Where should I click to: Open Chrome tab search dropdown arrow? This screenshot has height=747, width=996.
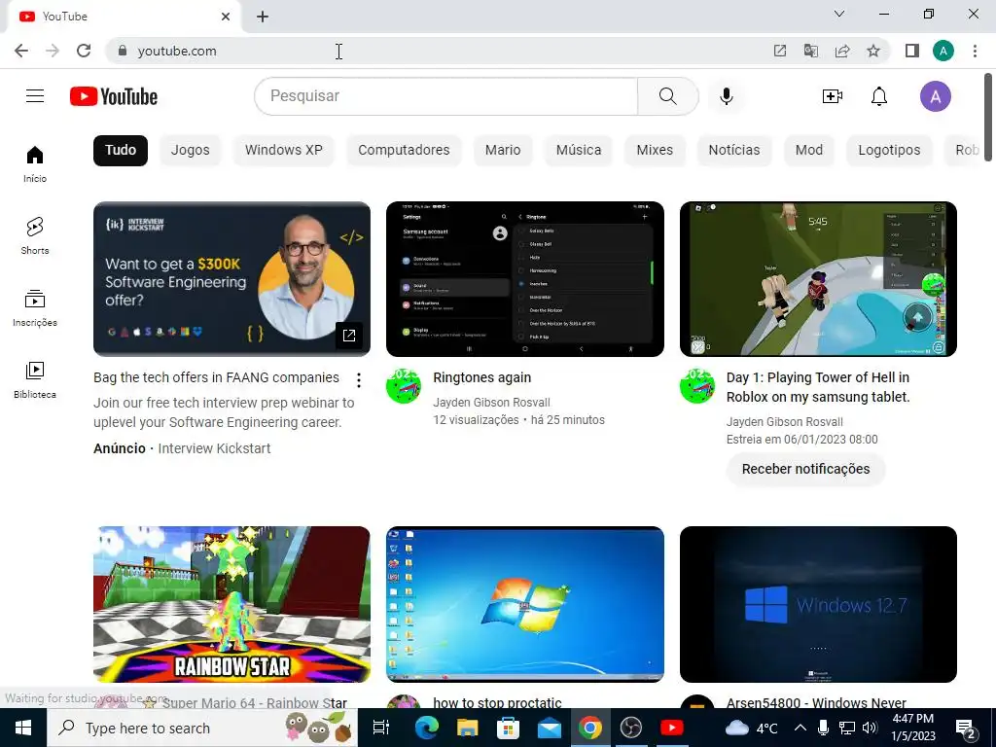(839, 14)
